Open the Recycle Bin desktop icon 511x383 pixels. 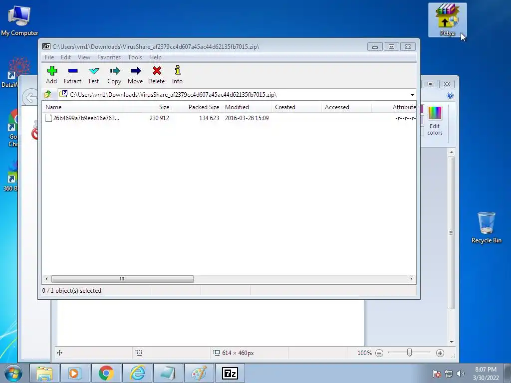(x=486, y=227)
